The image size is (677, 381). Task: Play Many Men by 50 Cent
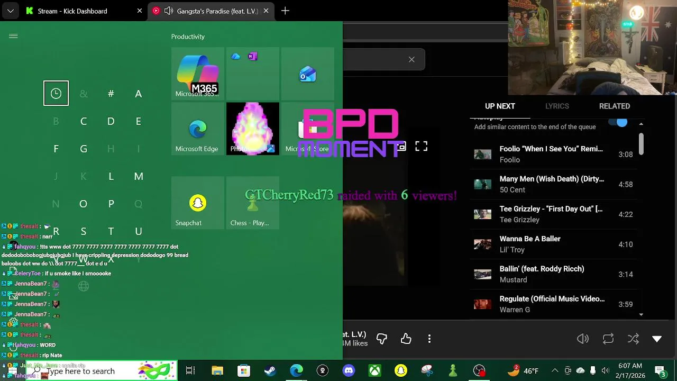[x=553, y=184]
